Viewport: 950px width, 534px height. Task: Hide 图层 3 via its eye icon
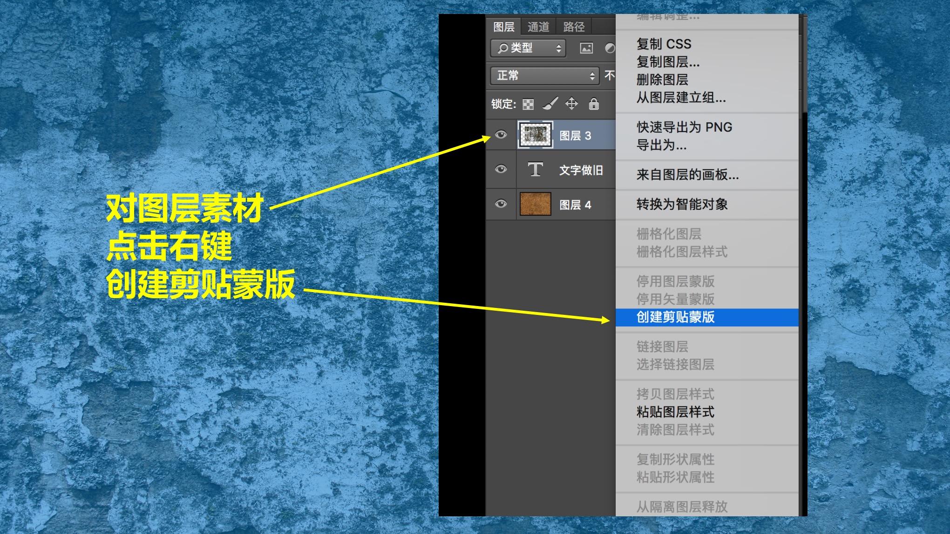(x=501, y=135)
